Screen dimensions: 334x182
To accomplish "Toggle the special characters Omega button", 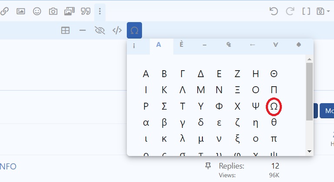I will pos(134,30).
